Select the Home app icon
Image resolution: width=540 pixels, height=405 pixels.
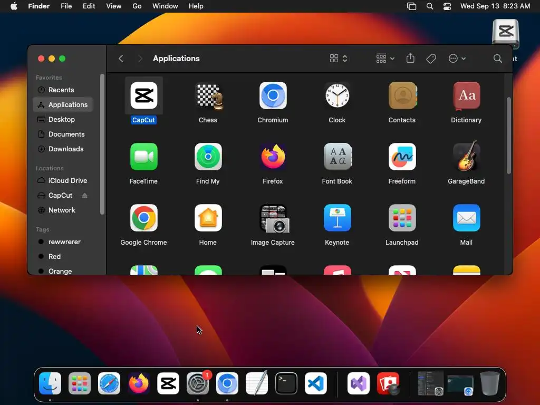click(208, 218)
